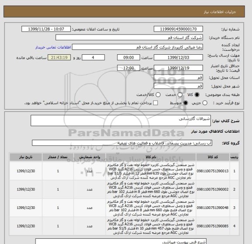Click the delivery city field قم
This screenshot has height=244, width=252.
pos(178,86)
